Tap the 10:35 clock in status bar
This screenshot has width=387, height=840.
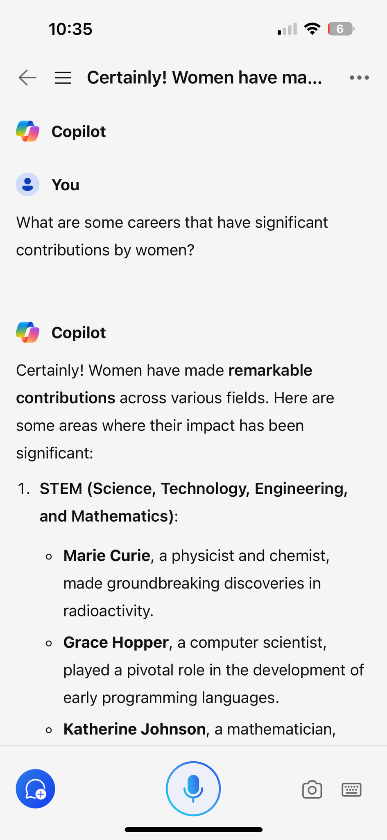70,29
